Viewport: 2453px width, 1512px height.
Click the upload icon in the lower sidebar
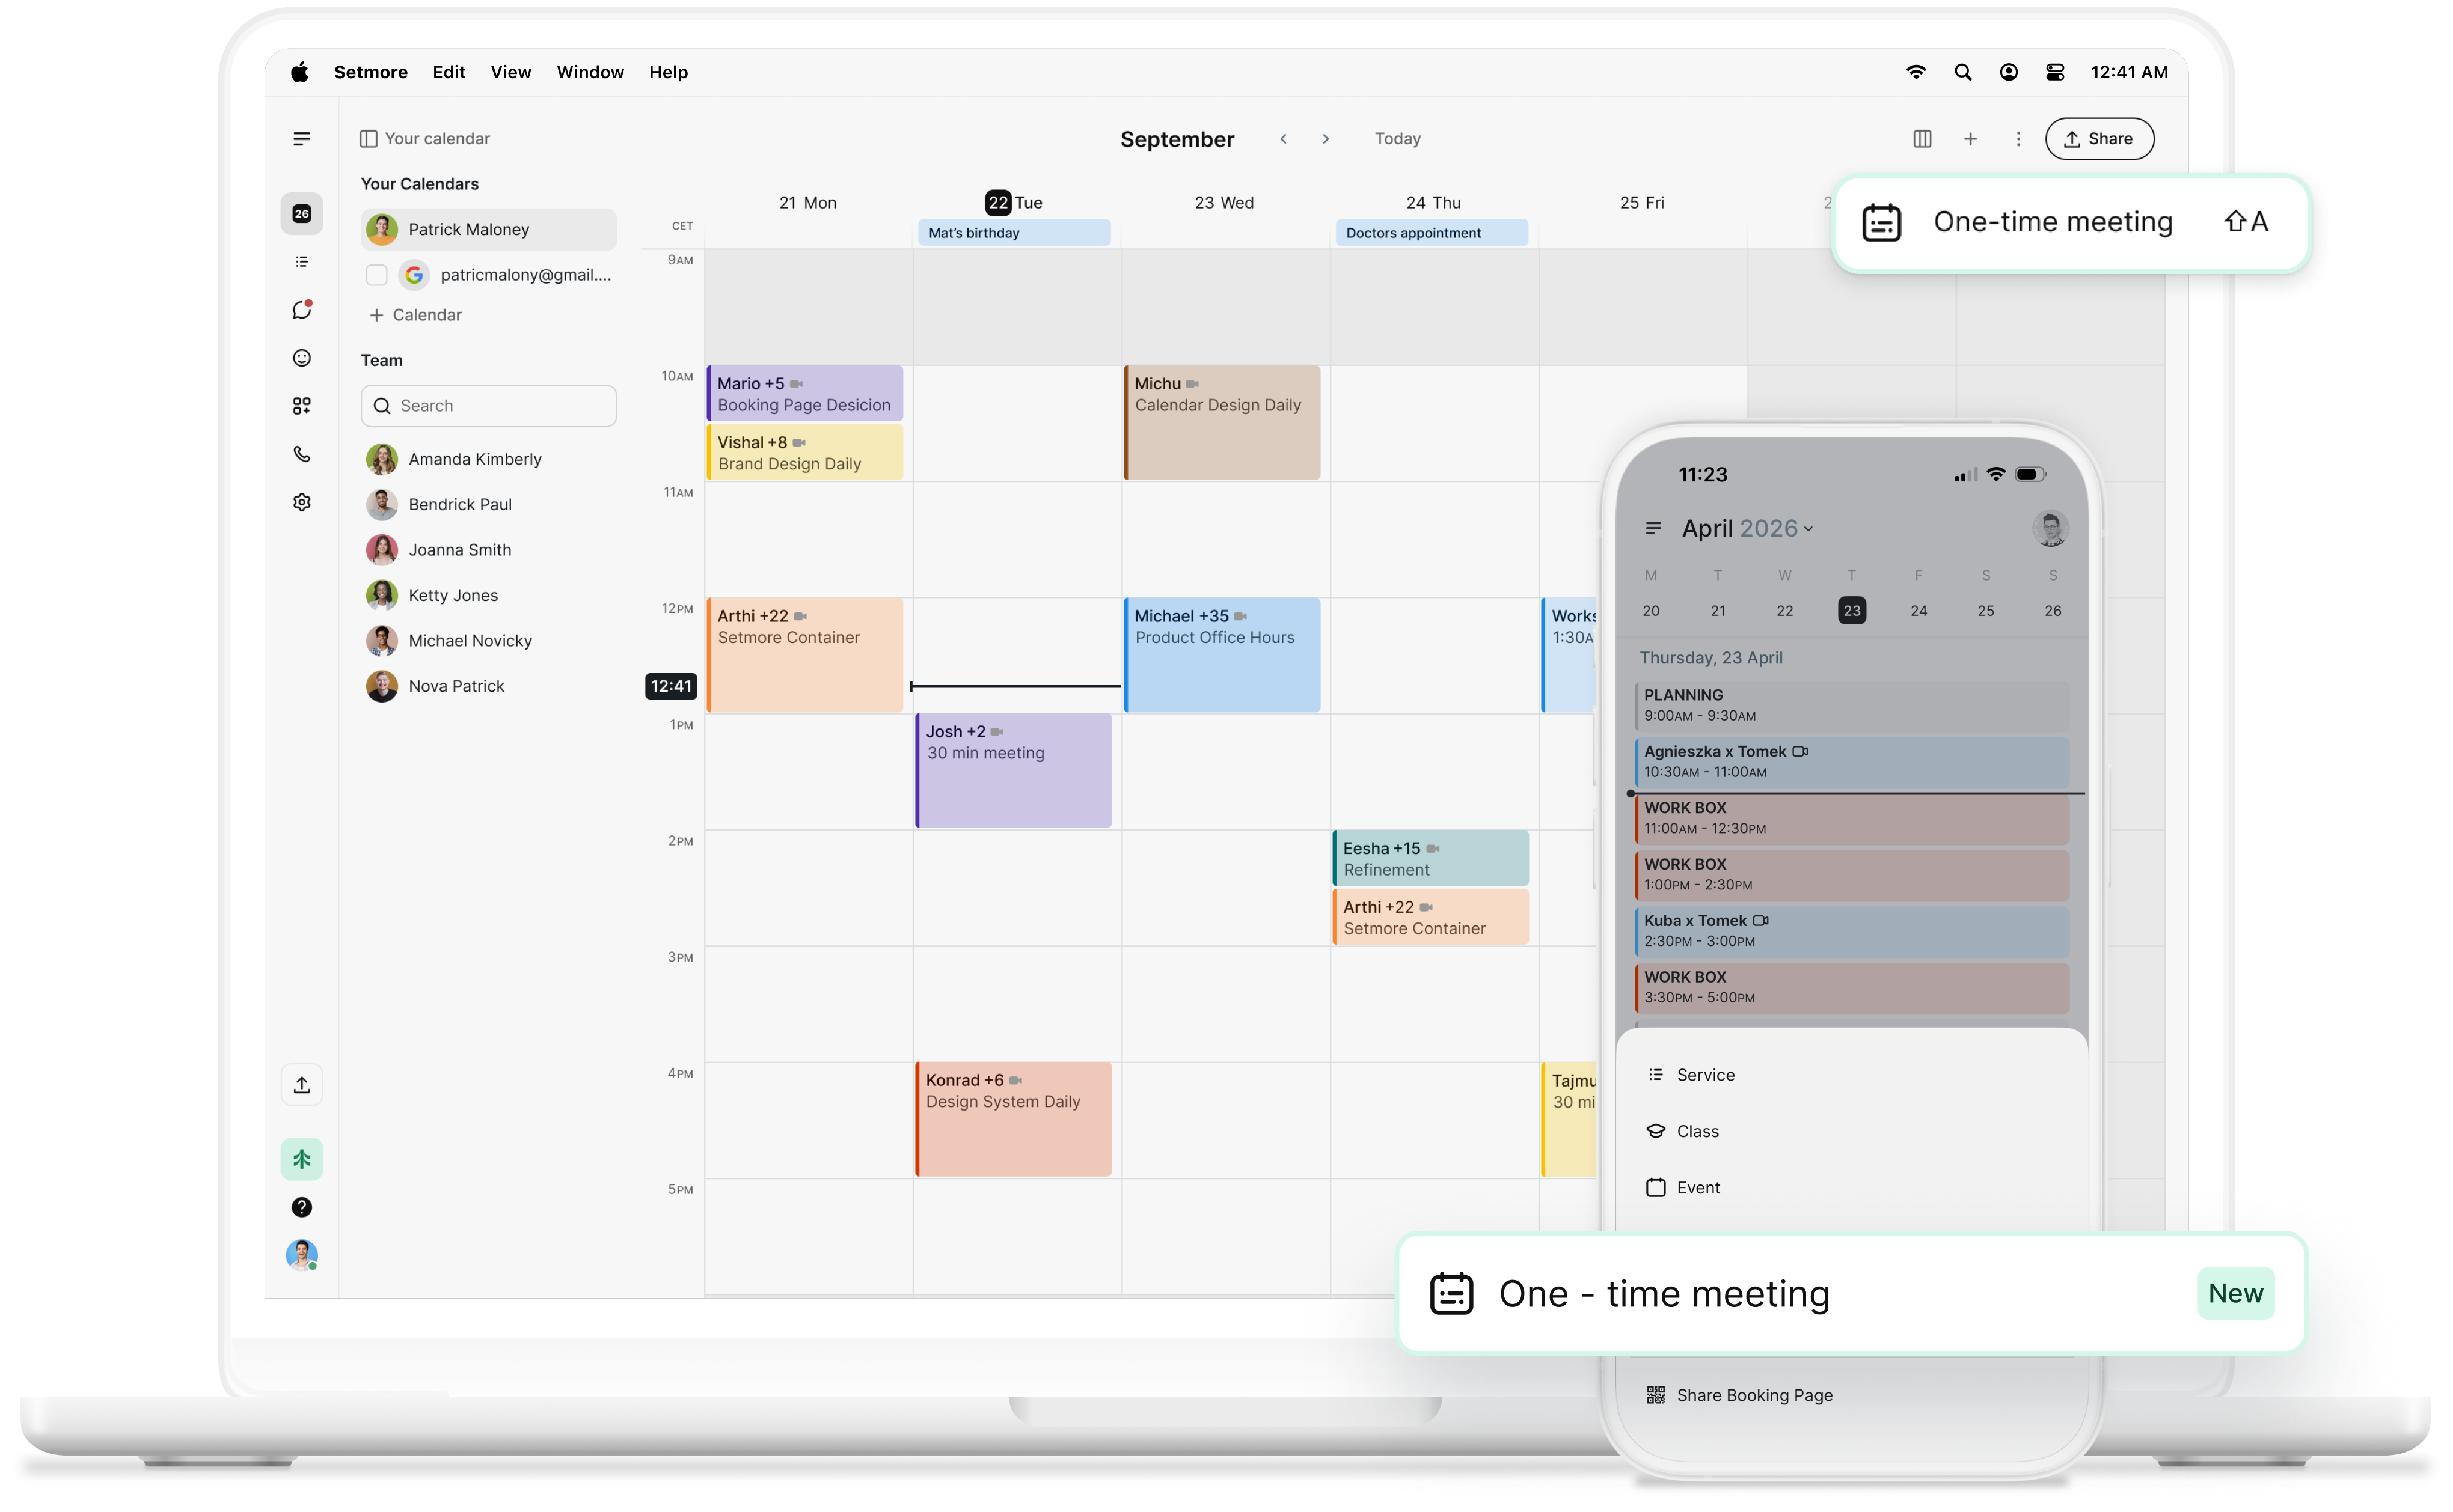(x=301, y=1085)
